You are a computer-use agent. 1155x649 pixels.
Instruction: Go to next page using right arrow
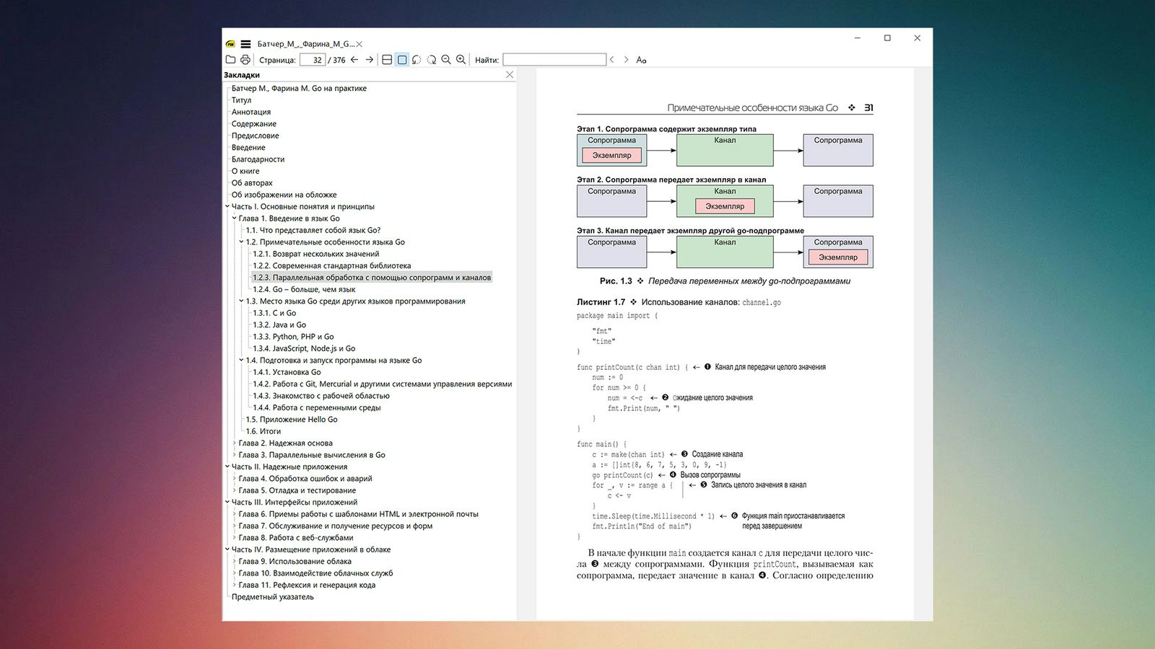point(369,60)
